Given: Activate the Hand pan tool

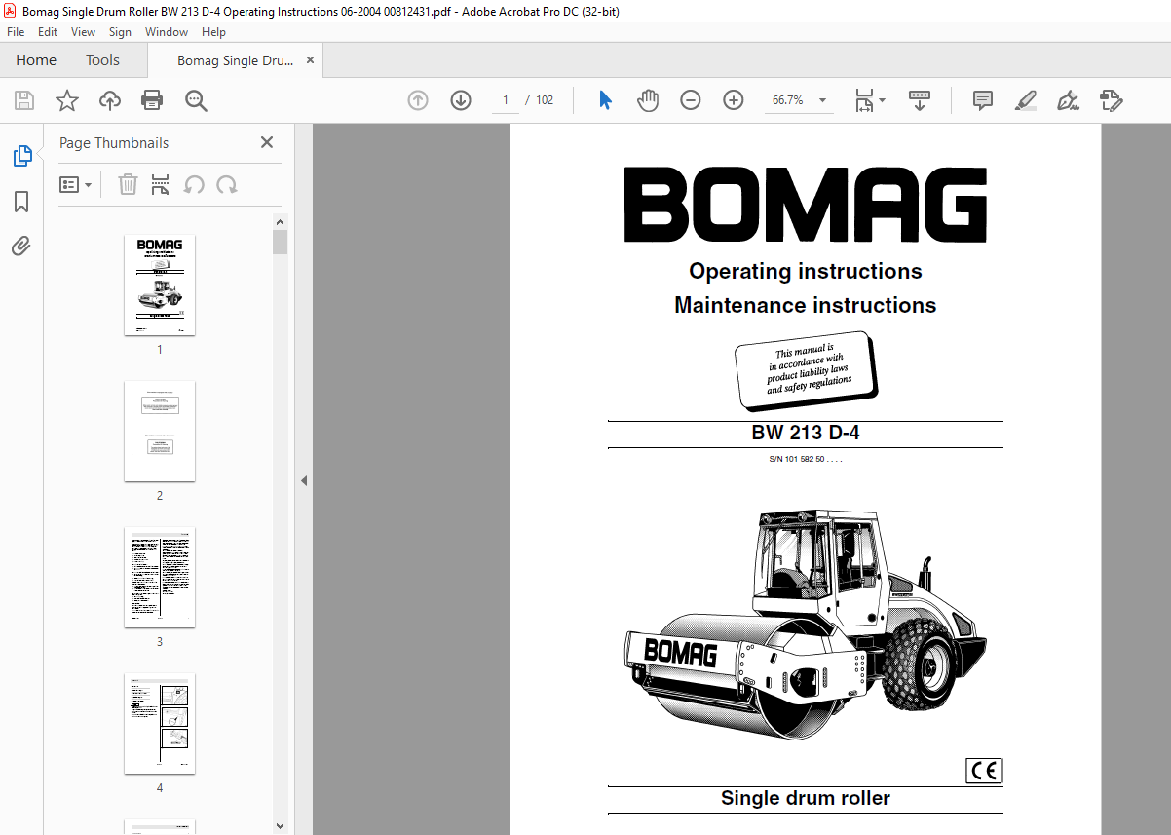Looking at the screenshot, I should click(x=648, y=100).
